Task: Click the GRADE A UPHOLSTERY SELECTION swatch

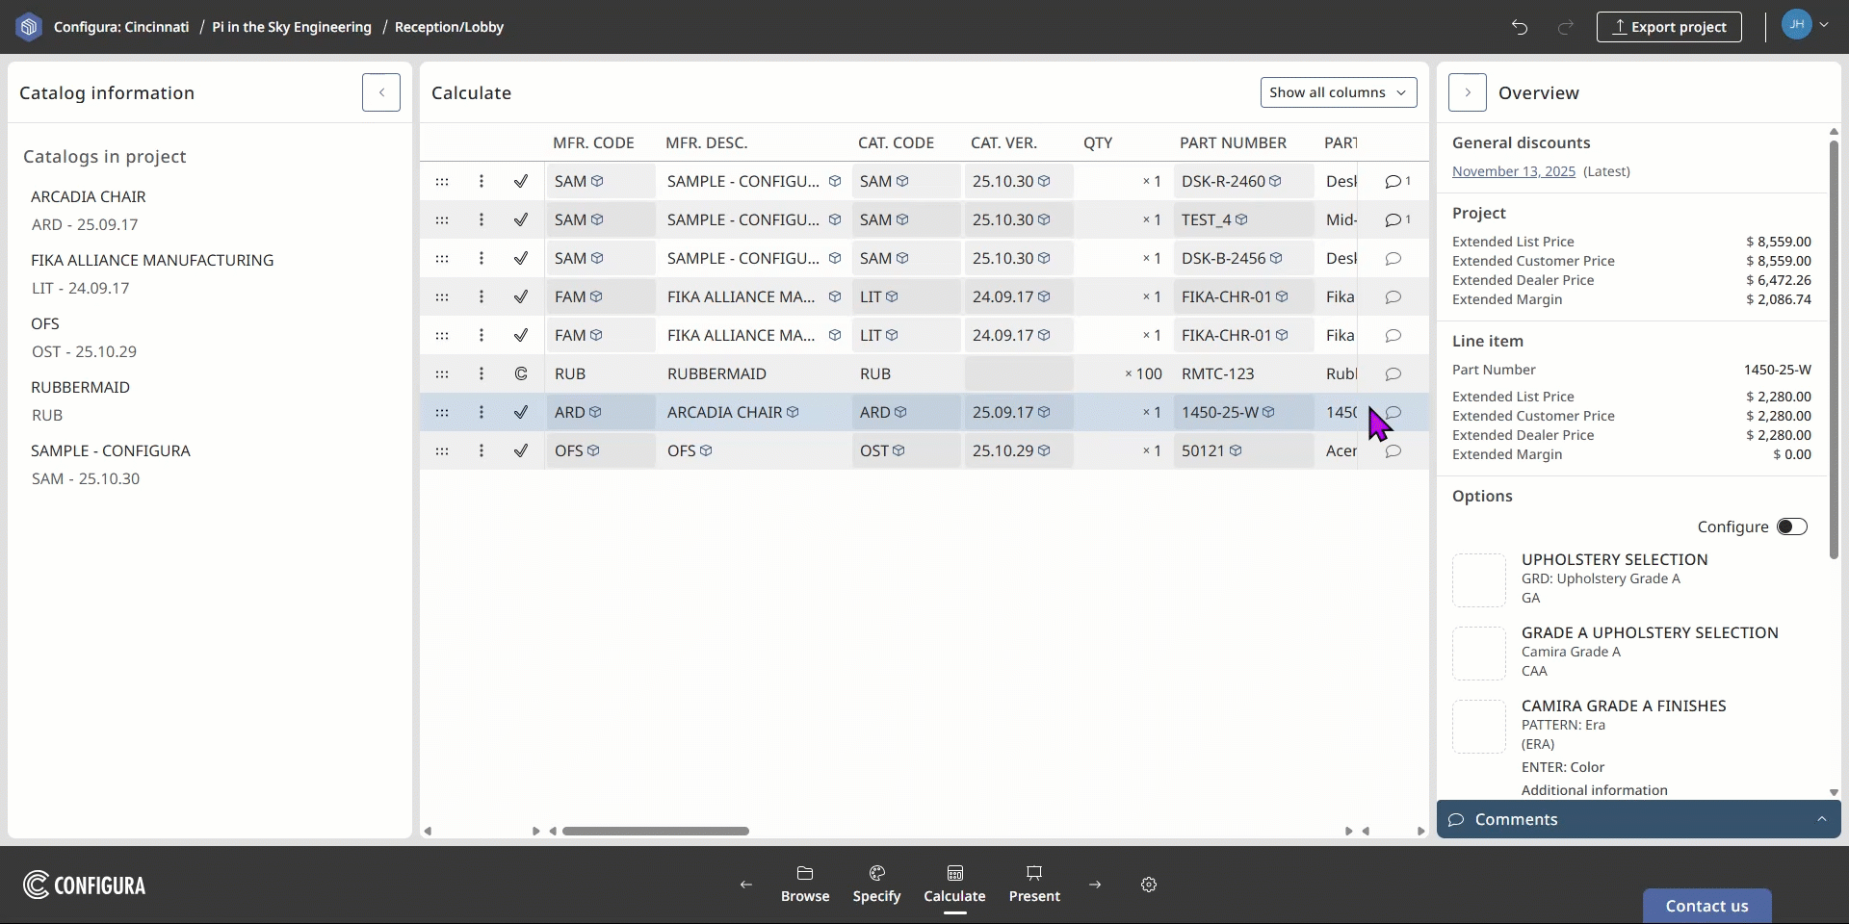Action: [1479, 654]
